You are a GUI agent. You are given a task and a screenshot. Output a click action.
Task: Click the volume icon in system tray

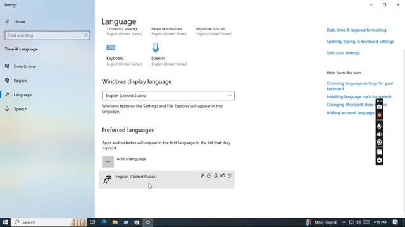click(x=358, y=223)
